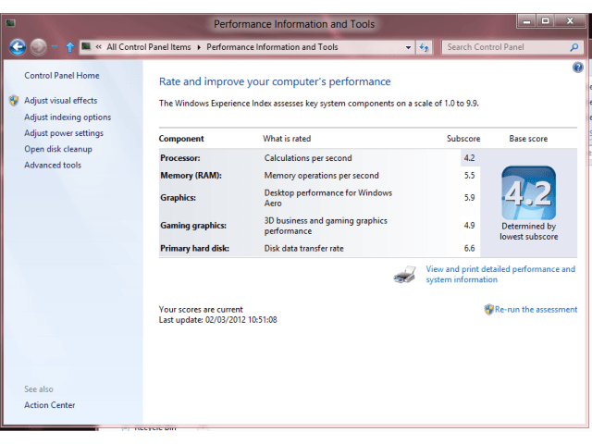Click the printer icon
This screenshot has width=592, height=444.
404,275
